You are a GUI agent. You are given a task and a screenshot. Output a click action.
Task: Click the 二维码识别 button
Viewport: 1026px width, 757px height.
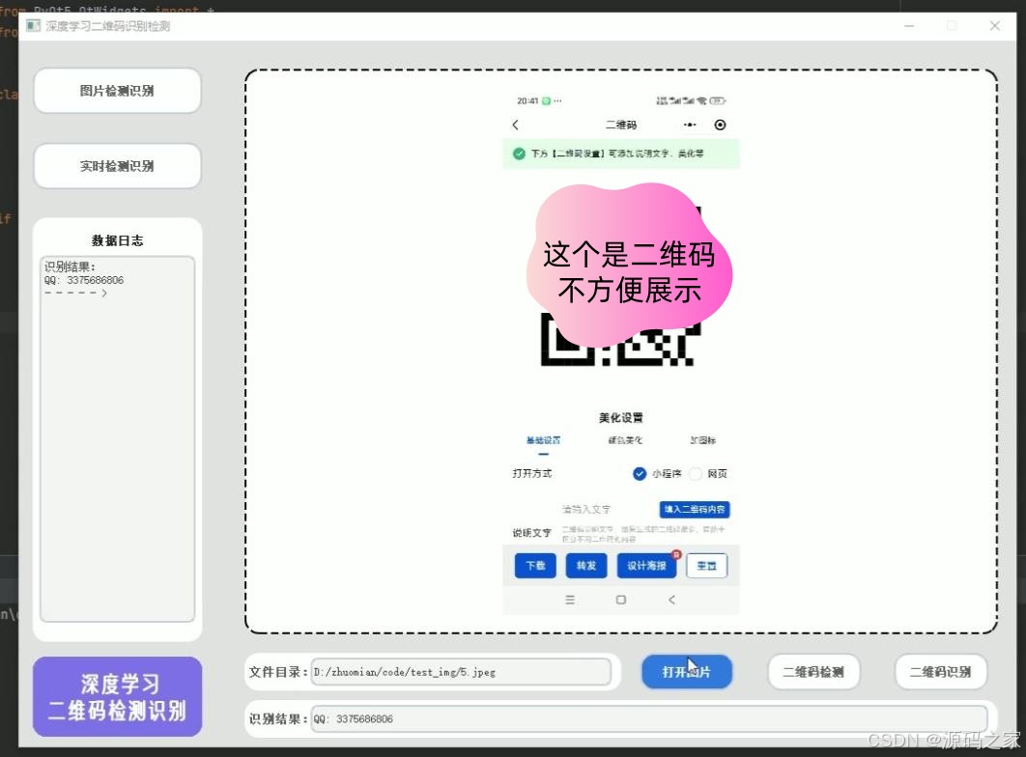[x=940, y=671]
